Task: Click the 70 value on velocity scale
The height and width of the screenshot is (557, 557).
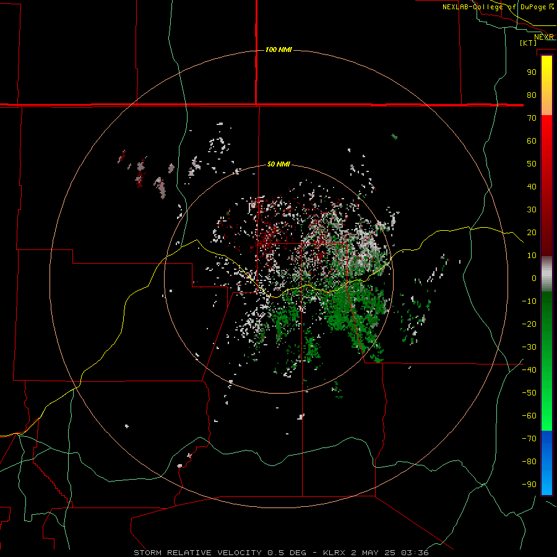Action: [x=532, y=118]
